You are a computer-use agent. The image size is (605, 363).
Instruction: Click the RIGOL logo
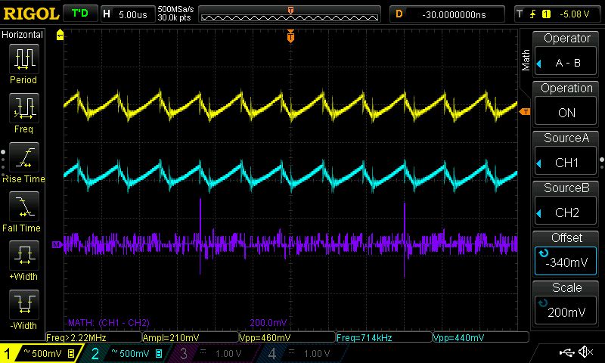click(x=31, y=14)
